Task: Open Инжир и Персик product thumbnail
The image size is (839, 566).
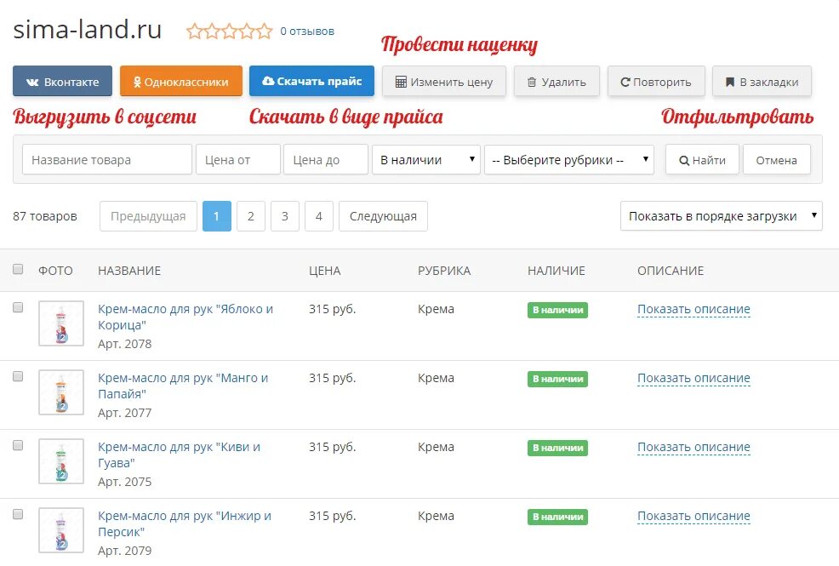Action: tap(61, 531)
